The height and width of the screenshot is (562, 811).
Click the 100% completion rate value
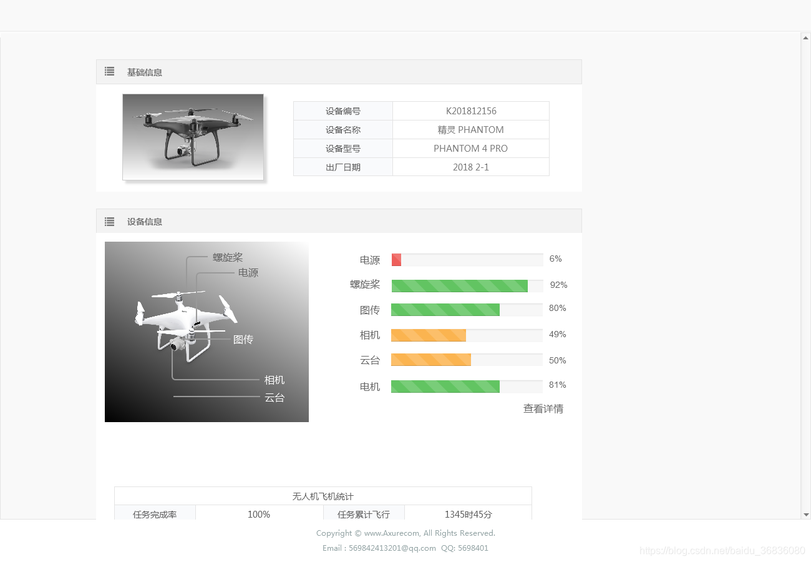[x=259, y=515]
